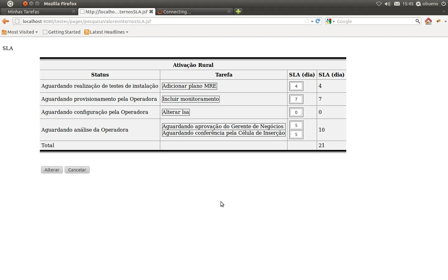Switch to the pesquisaValoresInternosSLA.jsf tab
Screen dimensions: 448x280
116,12
